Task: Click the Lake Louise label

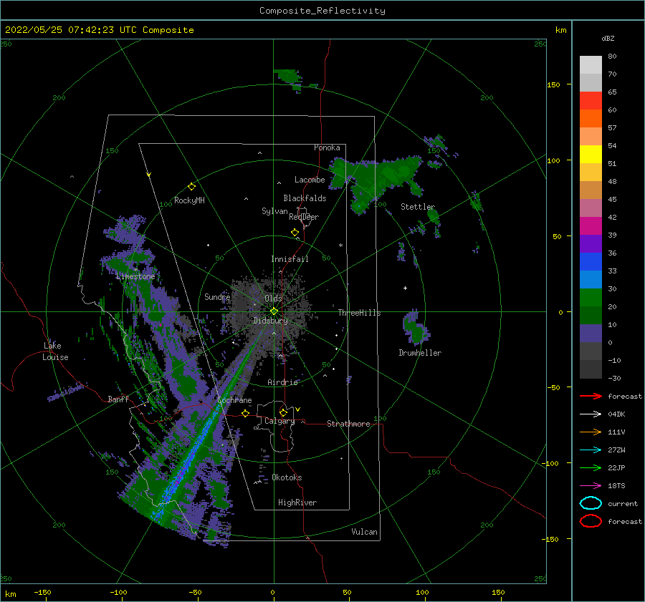Action: point(55,351)
